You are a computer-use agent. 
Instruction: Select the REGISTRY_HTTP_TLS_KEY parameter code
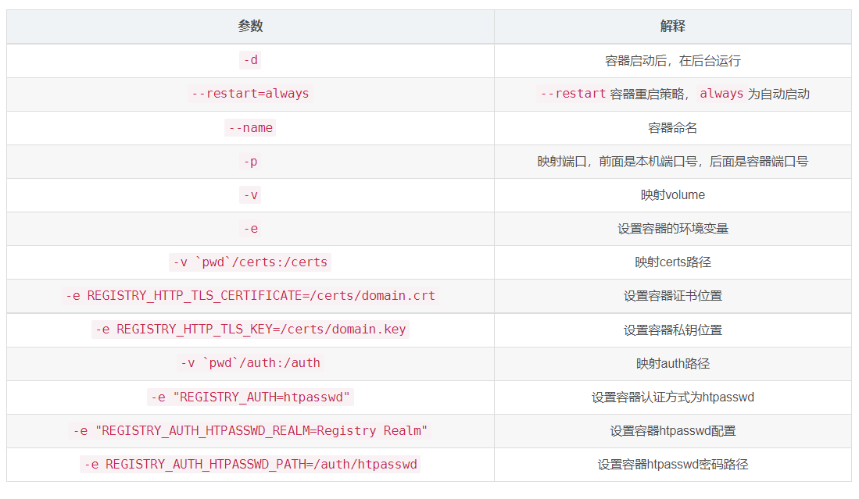tap(250, 330)
